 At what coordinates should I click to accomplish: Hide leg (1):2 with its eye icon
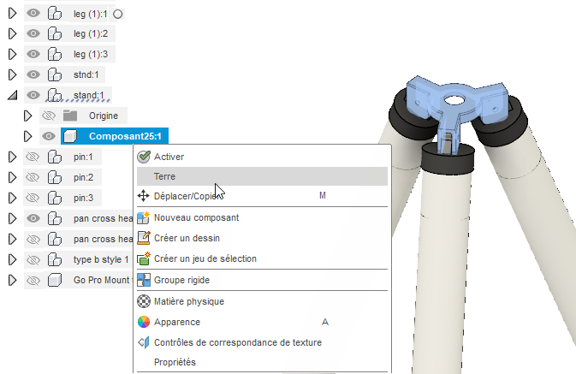tap(33, 33)
